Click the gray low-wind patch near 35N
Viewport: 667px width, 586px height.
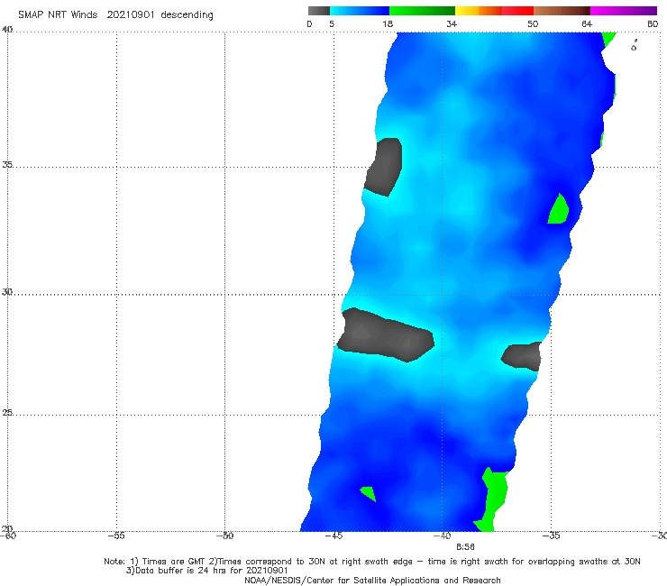click(x=384, y=167)
